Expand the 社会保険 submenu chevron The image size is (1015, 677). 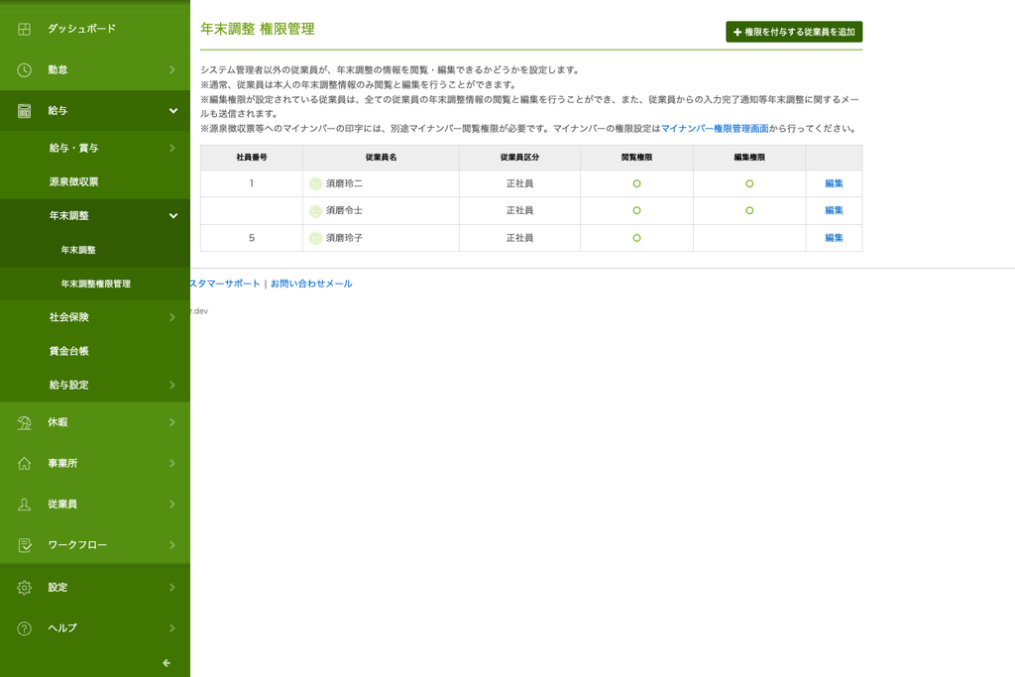tap(172, 317)
